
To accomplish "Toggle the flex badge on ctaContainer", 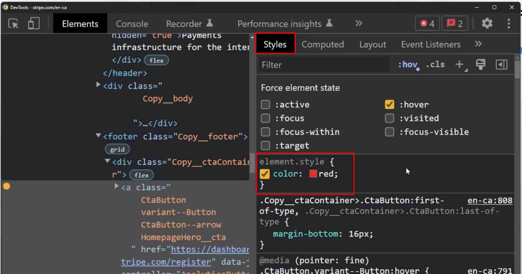I will coord(141,175).
